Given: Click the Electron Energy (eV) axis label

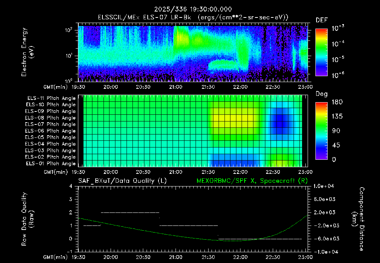Looking at the screenshot, I should click(27, 52).
